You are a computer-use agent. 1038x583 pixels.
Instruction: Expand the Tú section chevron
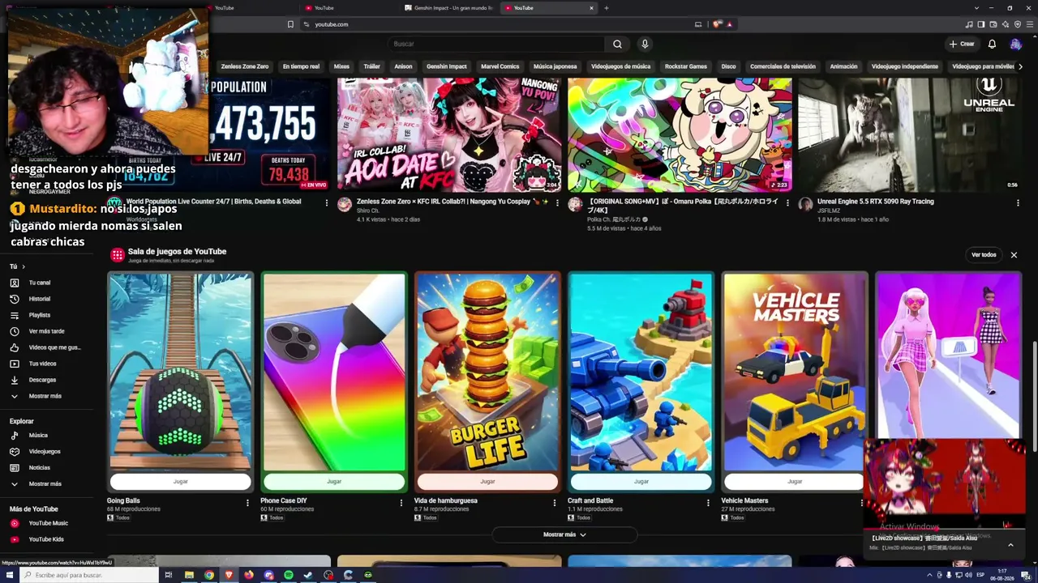pos(24,266)
